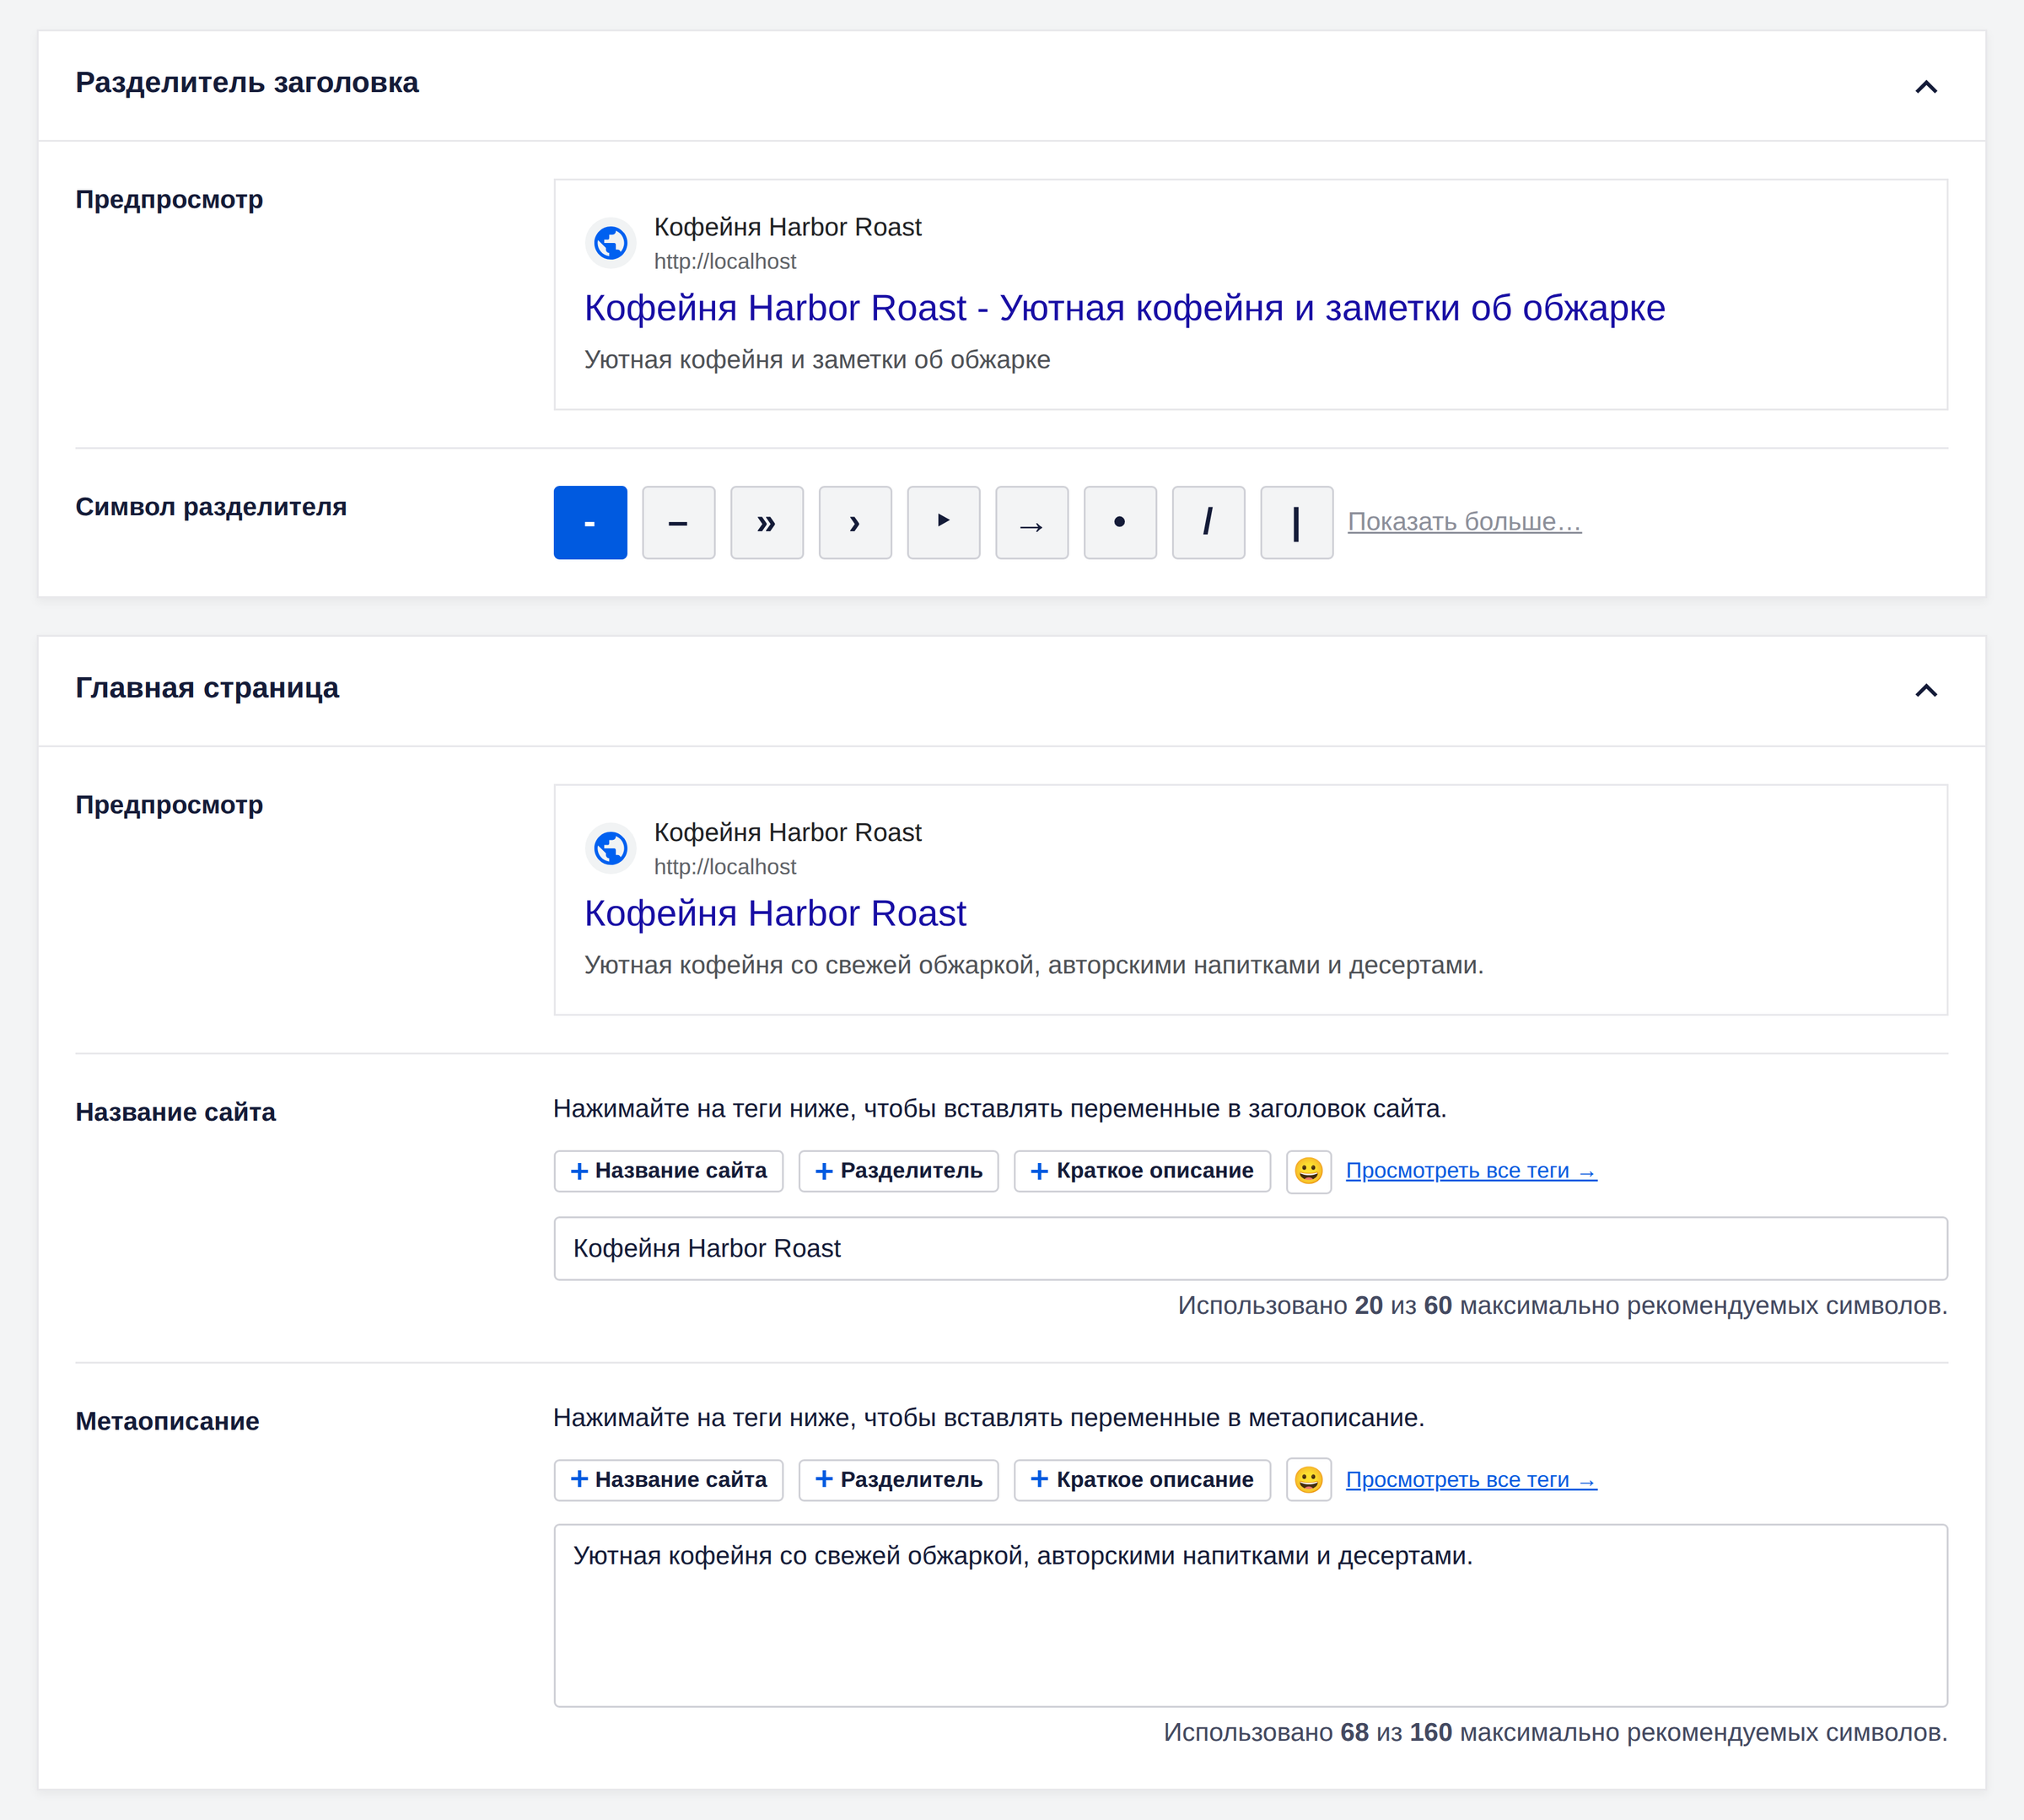The image size is (2024, 1820).
Task: Insert 'Разделитель' tag into site title
Action: click(x=898, y=1171)
